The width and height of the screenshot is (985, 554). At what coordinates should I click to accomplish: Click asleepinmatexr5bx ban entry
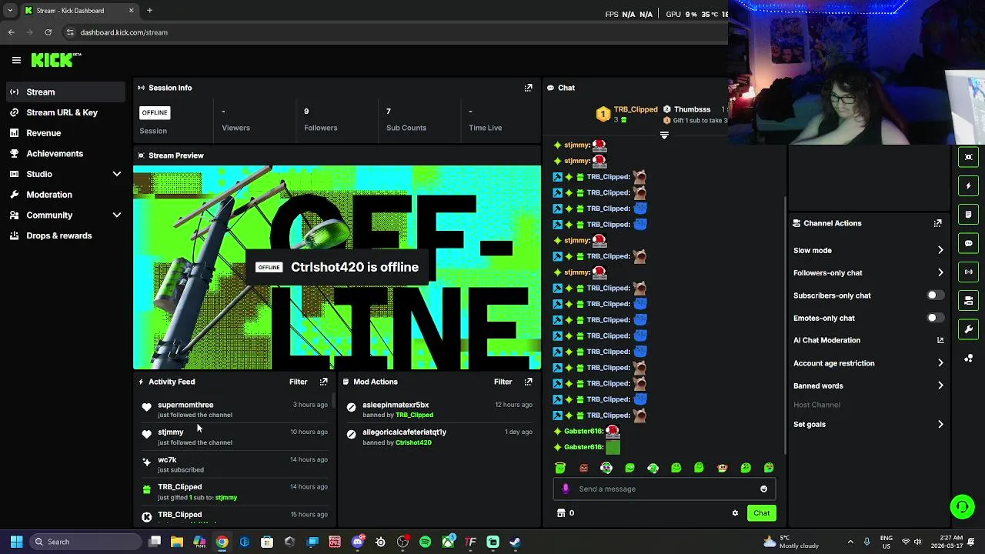(439, 409)
